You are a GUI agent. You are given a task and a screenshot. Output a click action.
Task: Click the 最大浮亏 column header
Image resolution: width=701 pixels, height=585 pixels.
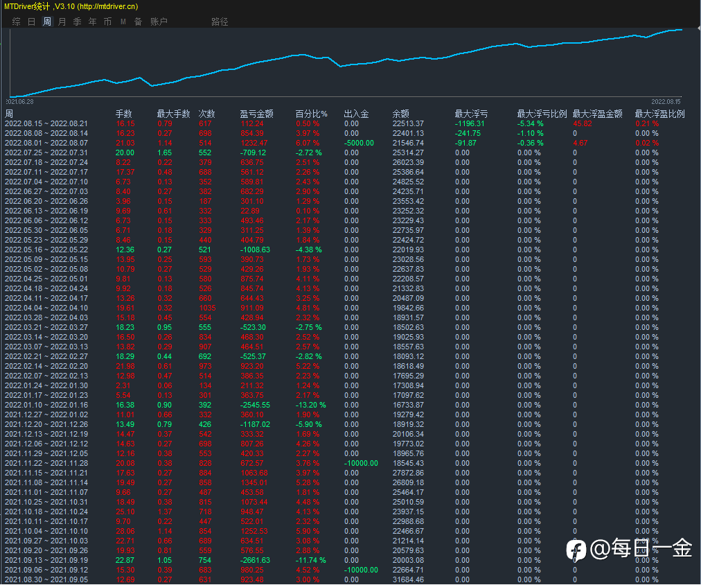pyautogui.click(x=471, y=114)
